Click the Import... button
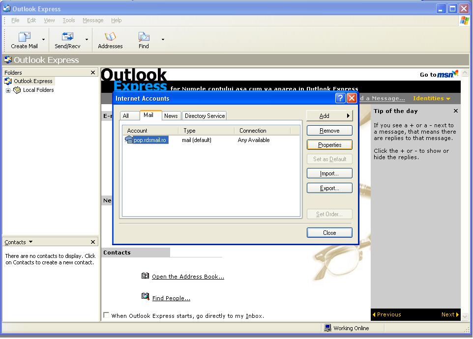Image resolution: width=473 pixels, height=339 pixels. pyautogui.click(x=329, y=173)
